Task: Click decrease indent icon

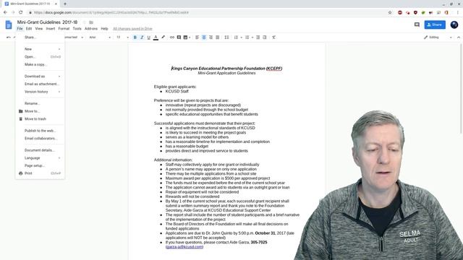Action: [x=258, y=38]
